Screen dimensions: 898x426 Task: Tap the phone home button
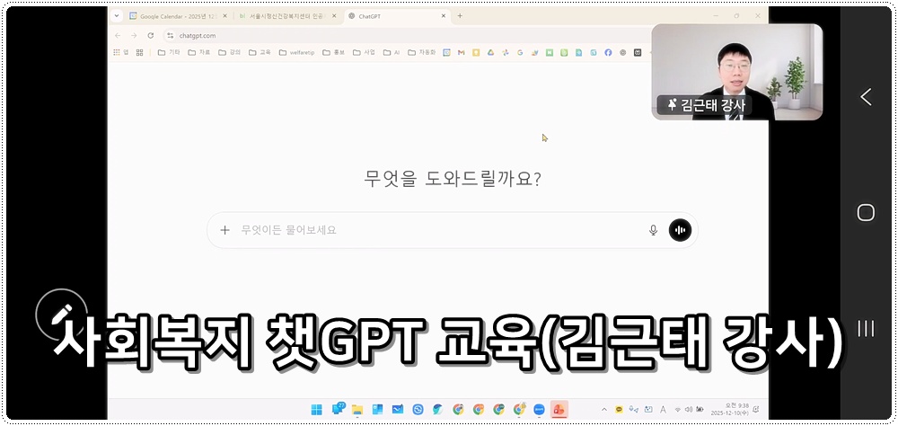pos(866,213)
